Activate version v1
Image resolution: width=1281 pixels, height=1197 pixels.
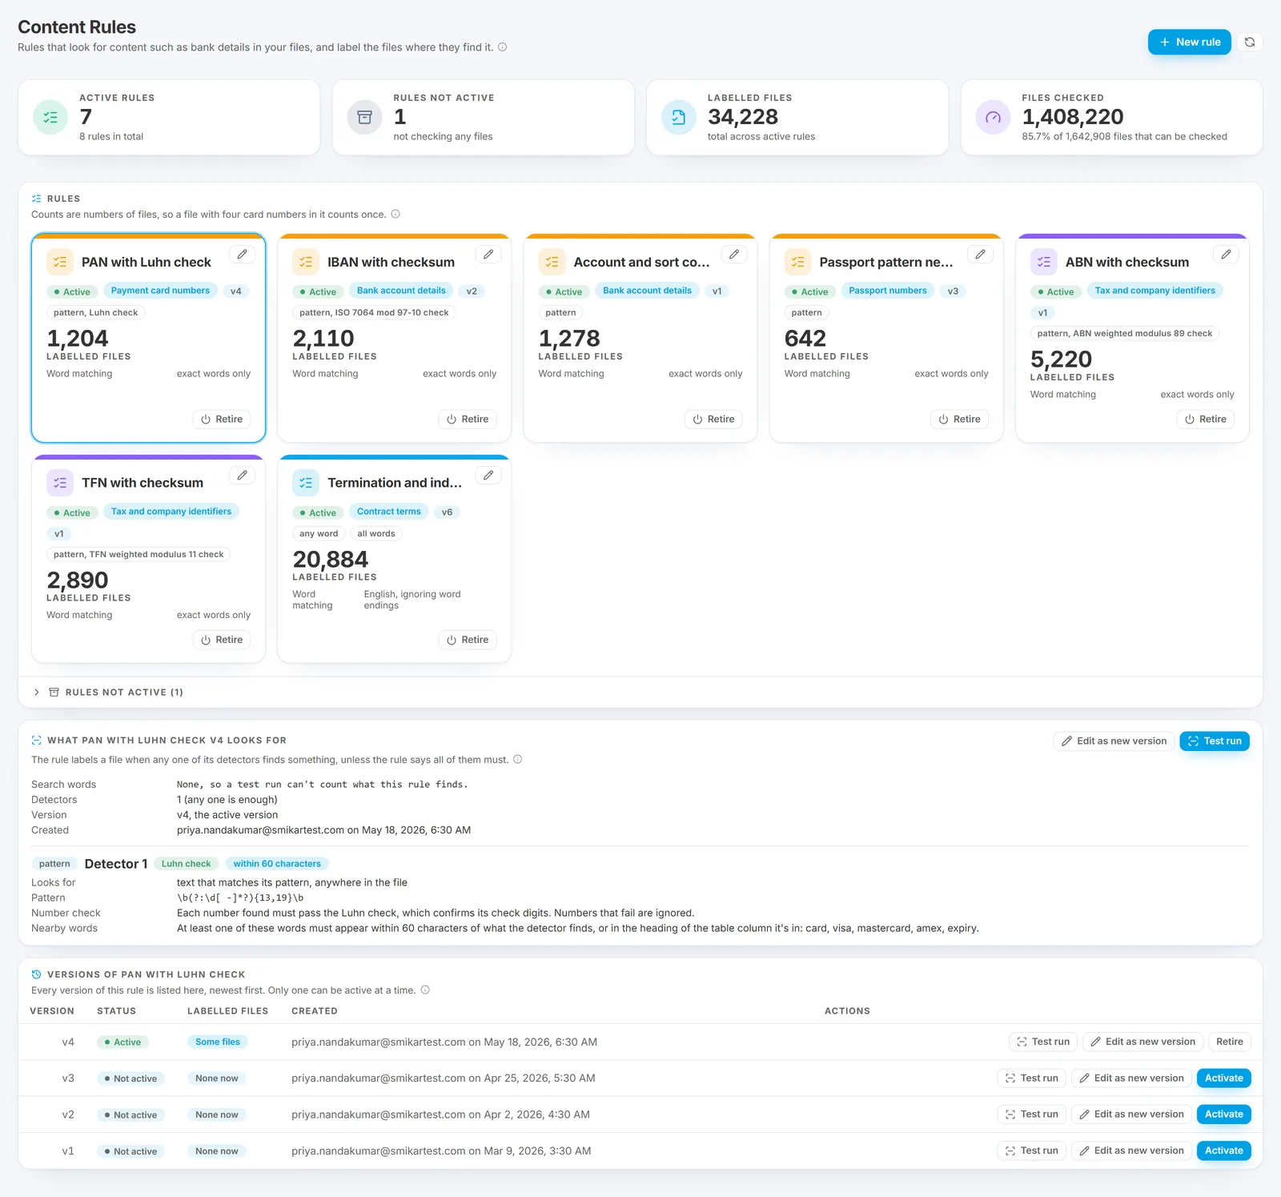click(1224, 1151)
